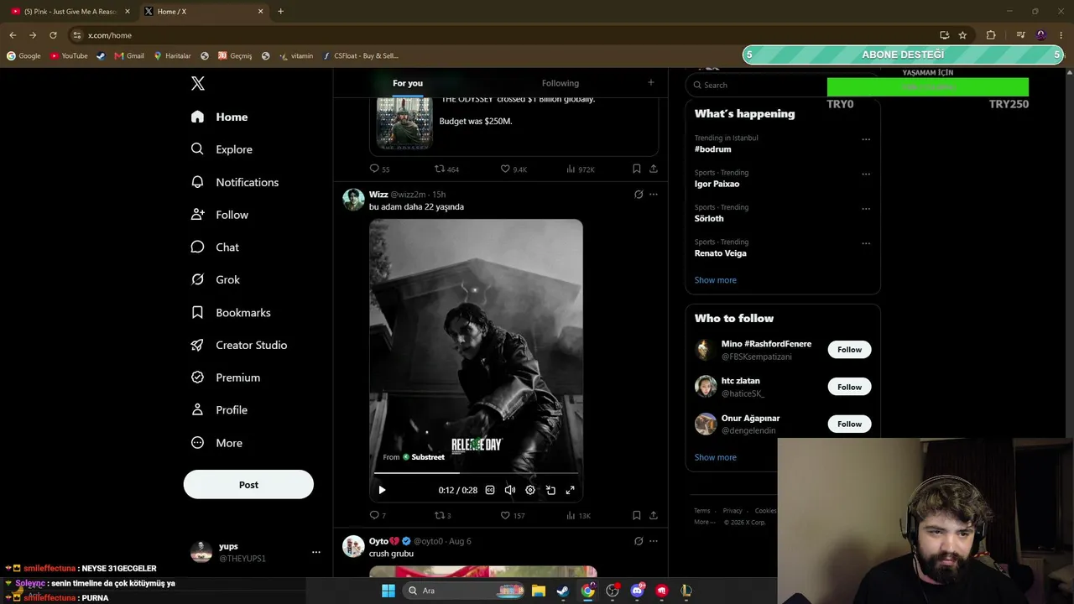The height and width of the screenshot is (604, 1074).
Task: Bookmark this page with the star icon
Action: [962, 35]
